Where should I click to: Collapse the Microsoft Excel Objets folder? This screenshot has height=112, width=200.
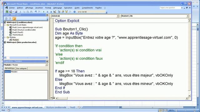5,25
